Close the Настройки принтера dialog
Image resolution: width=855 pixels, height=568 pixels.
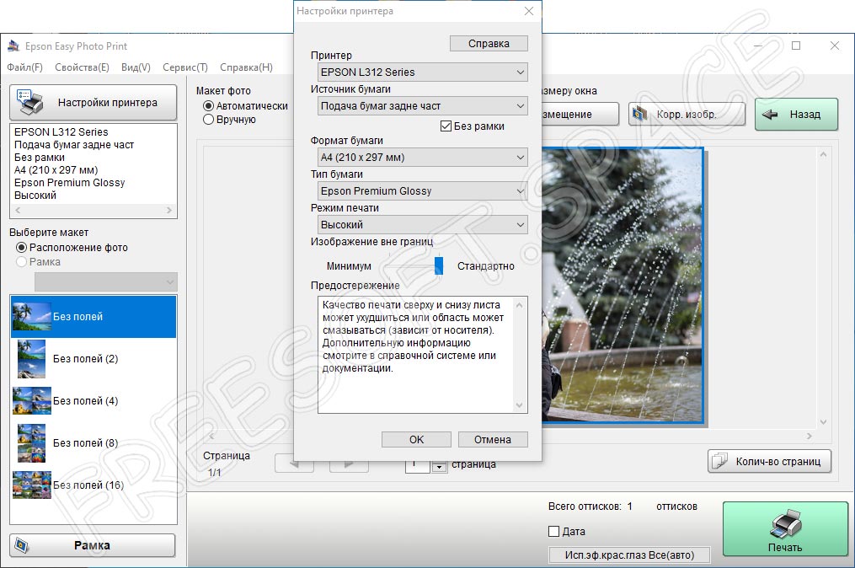(528, 11)
